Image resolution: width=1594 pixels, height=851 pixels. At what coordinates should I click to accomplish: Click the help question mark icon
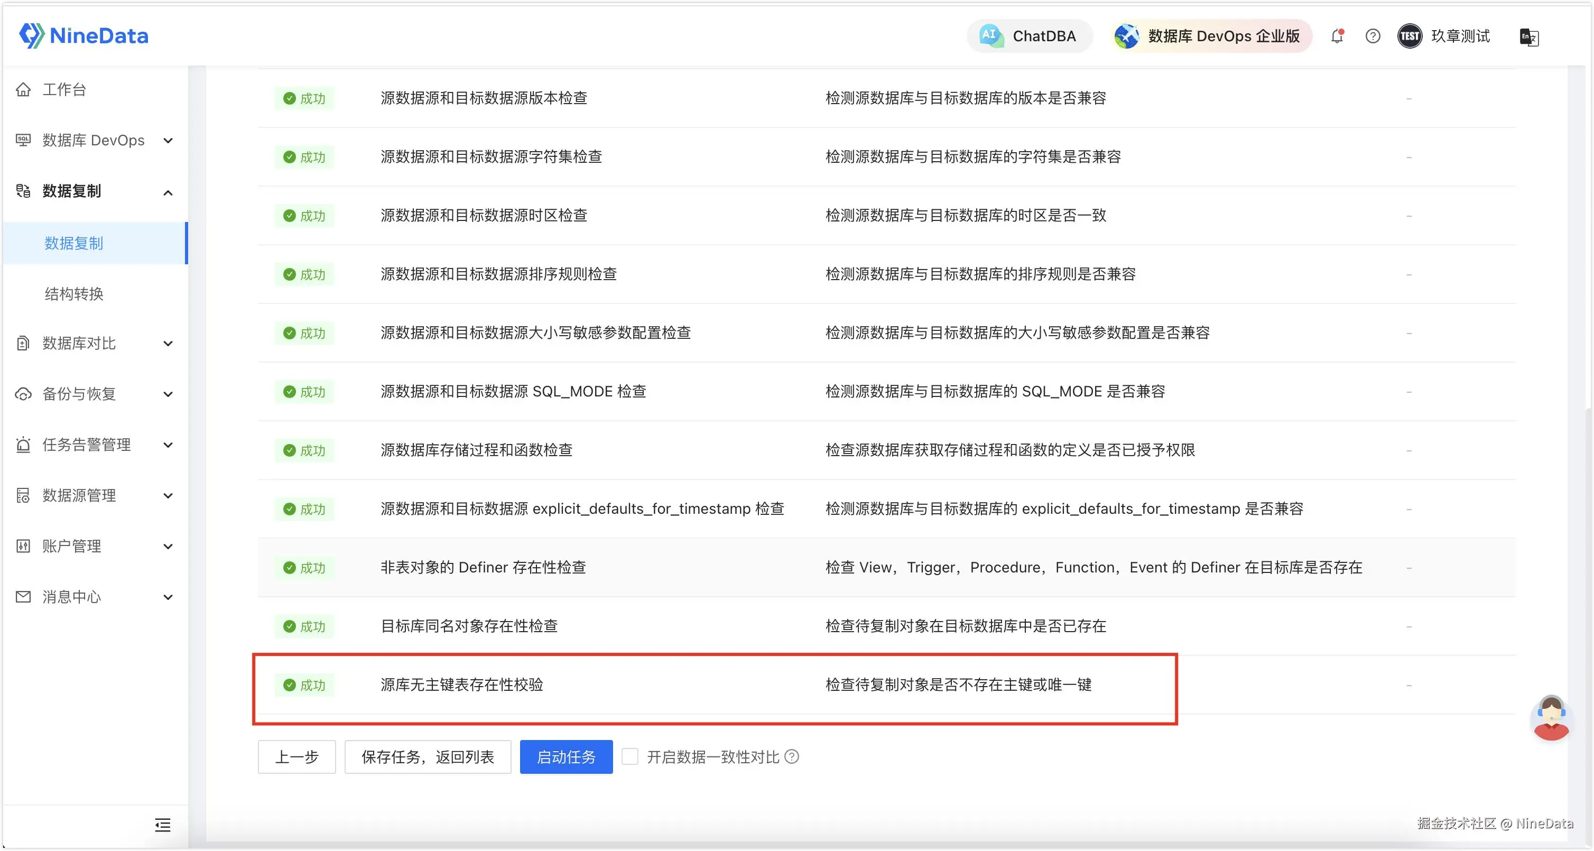(1373, 36)
